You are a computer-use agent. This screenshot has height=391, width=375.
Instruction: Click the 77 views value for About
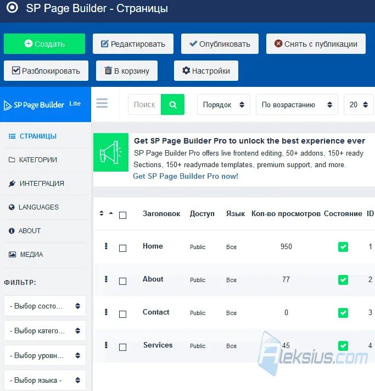click(286, 279)
